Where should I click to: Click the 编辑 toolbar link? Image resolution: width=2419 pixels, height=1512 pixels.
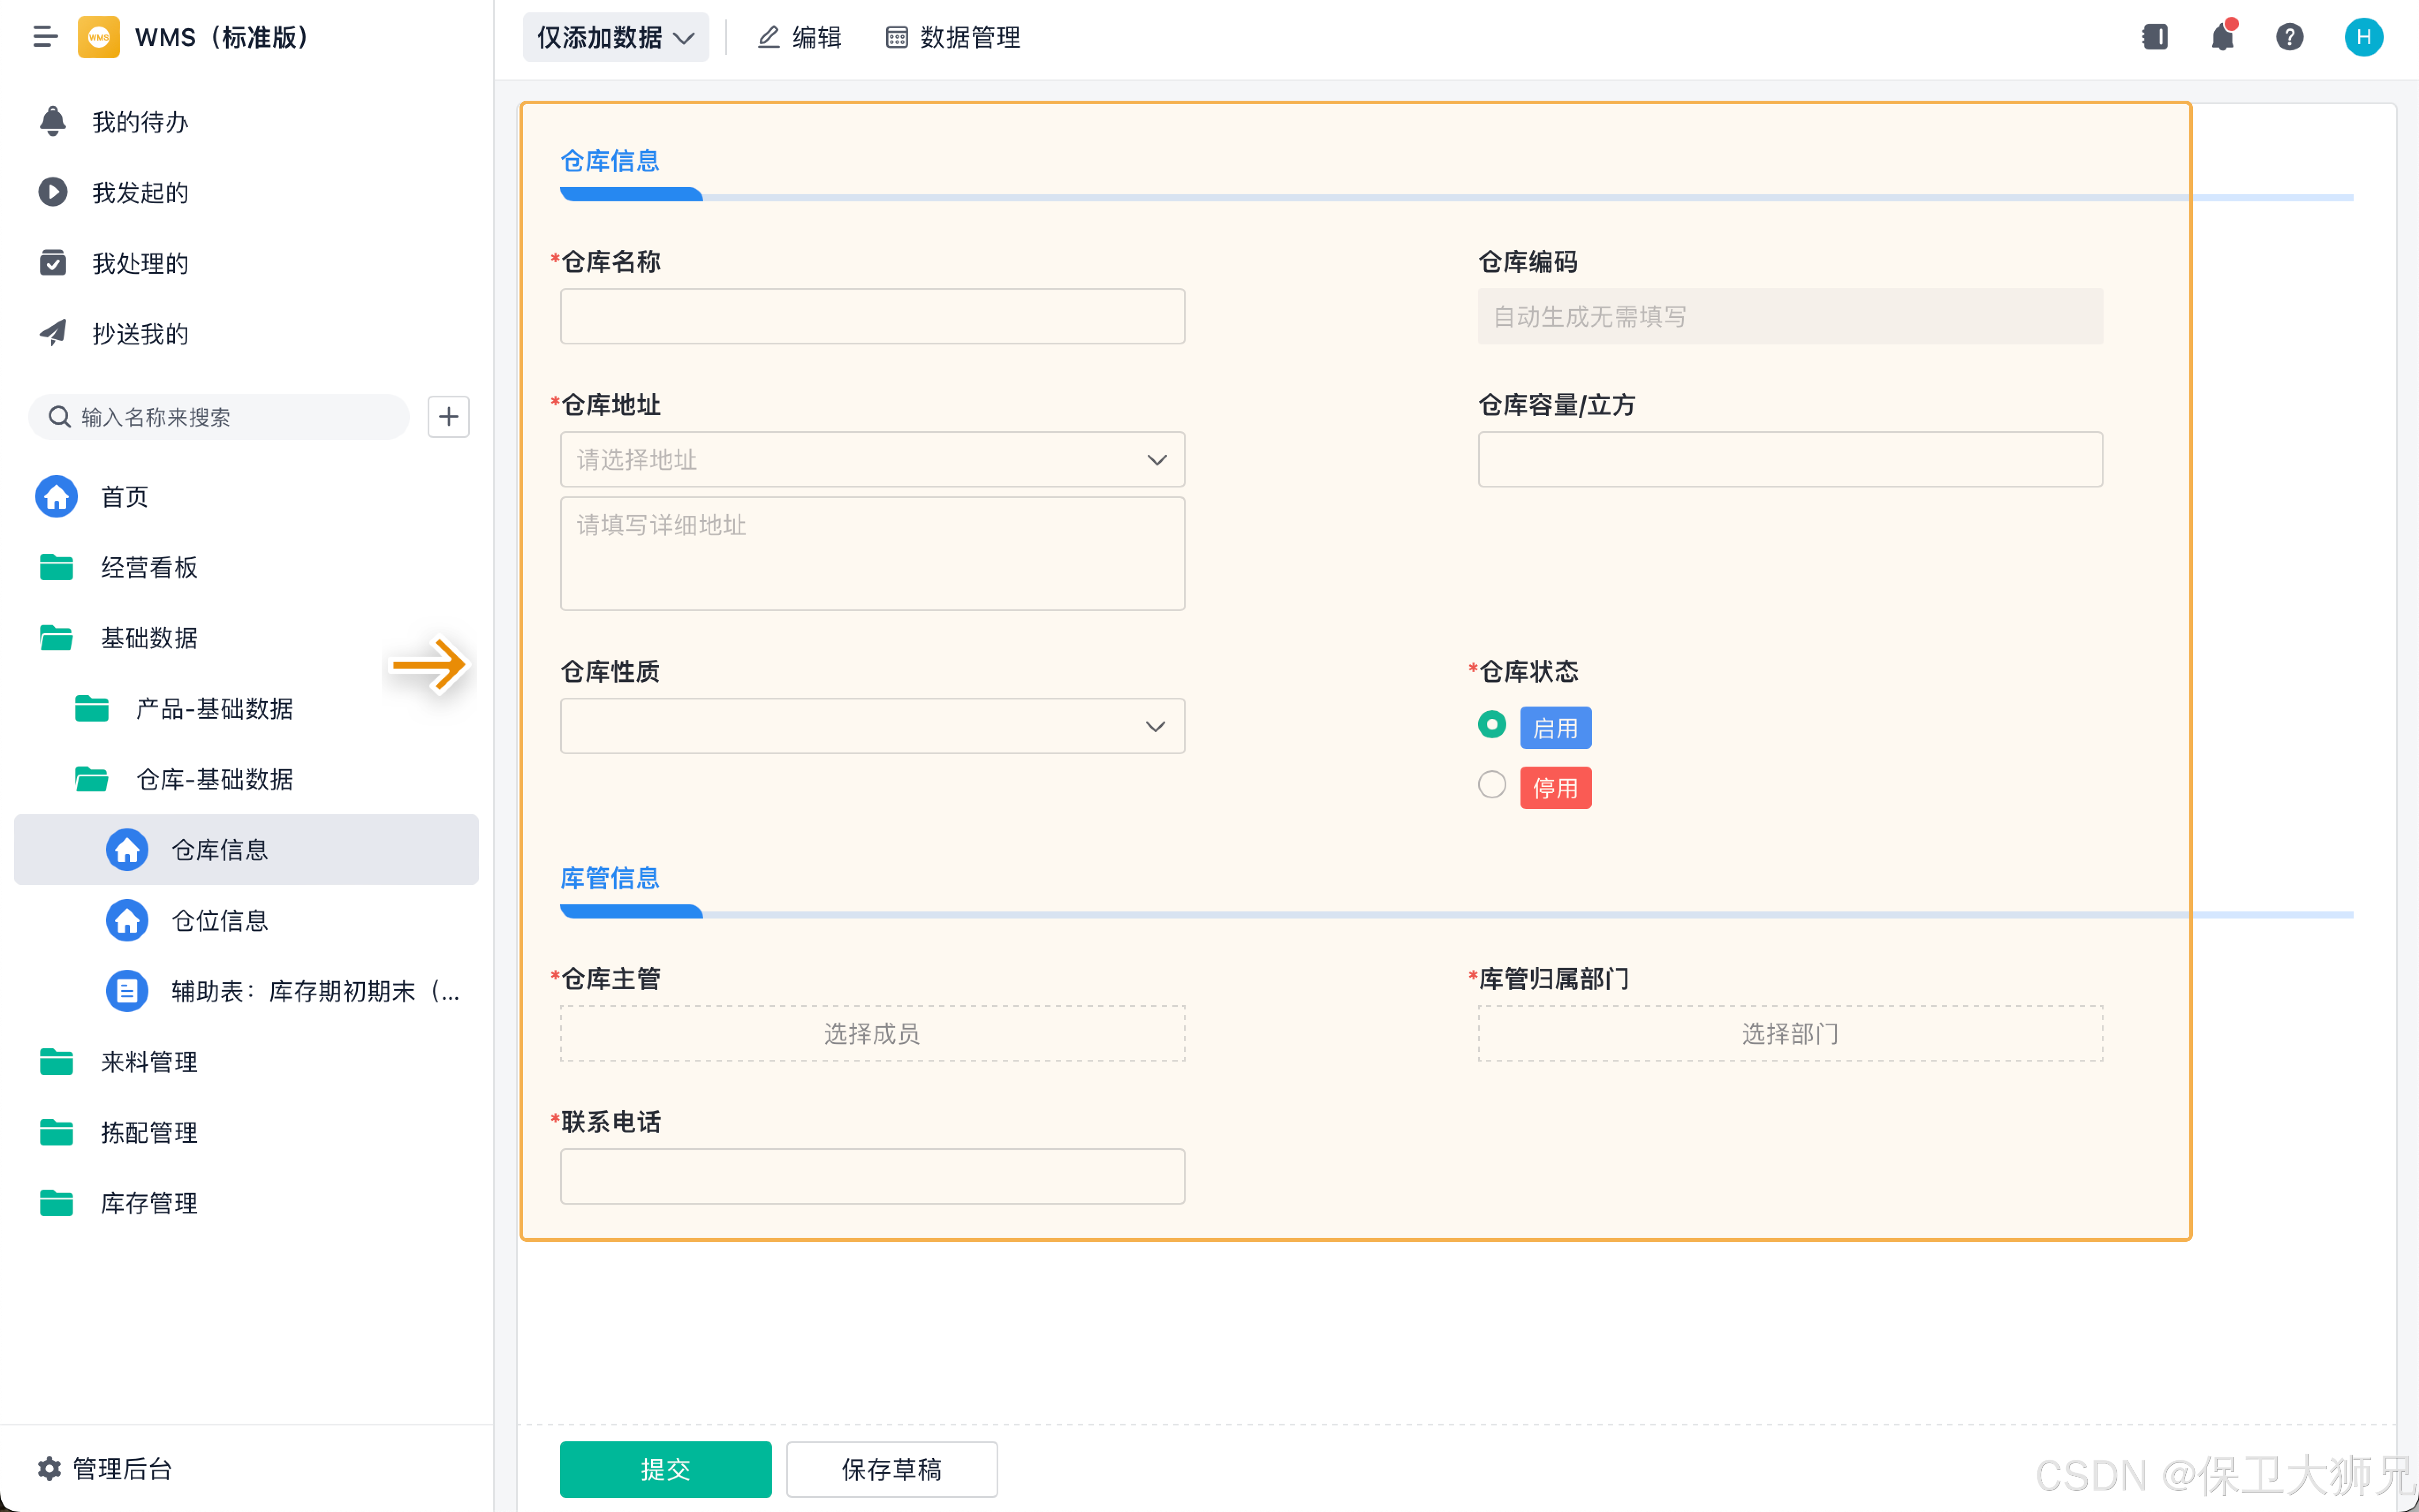tap(798, 37)
